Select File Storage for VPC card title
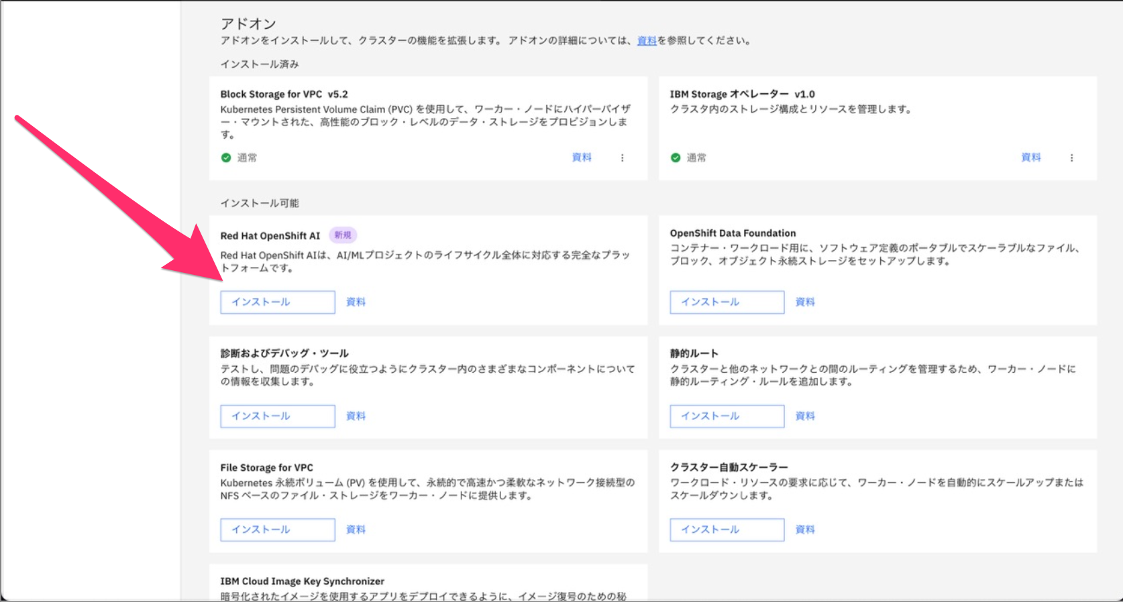1123x602 pixels. coord(267,468)
